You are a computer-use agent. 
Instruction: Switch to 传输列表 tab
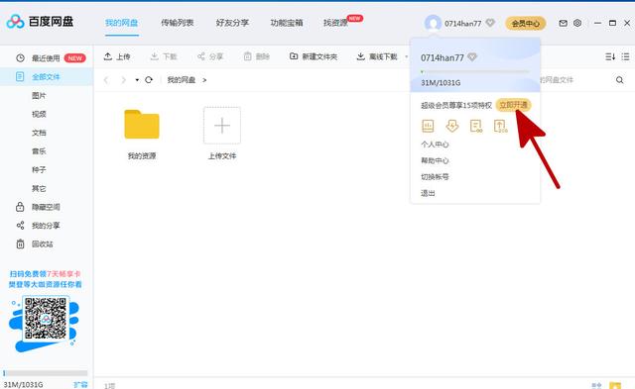click(x=177, y=23)
